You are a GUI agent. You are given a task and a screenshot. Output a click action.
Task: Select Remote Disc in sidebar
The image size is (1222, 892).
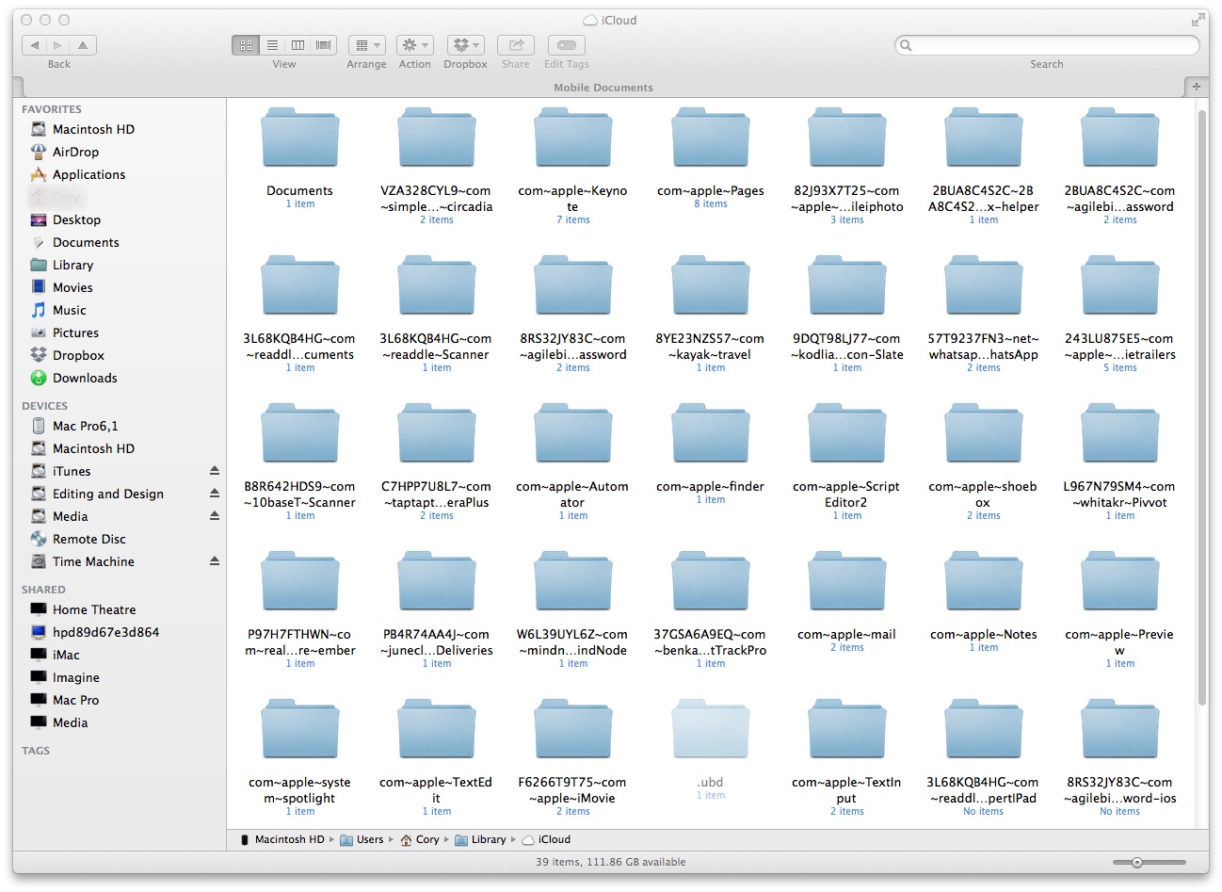pos(88,539)
